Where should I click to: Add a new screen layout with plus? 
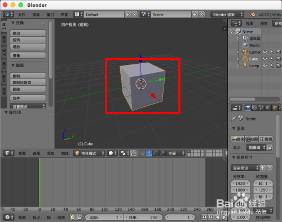coord(127,15)
